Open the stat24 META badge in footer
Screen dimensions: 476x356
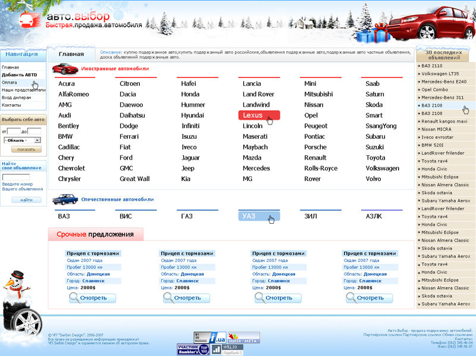[x=244, y=338]
